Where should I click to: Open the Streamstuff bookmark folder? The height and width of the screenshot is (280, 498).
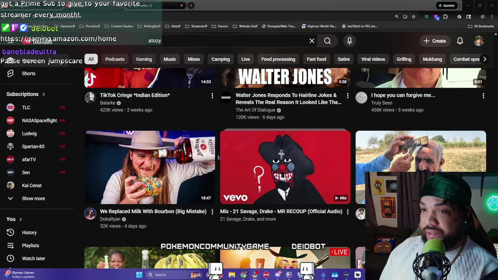tap(196, 26)
